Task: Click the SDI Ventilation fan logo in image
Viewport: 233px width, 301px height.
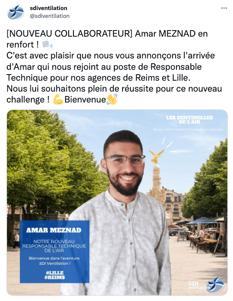Action: coord(216,285)
